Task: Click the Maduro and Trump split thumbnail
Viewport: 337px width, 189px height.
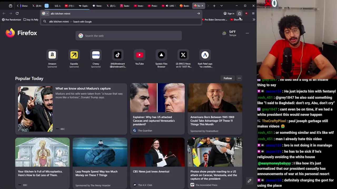Action: pos(157,98)
